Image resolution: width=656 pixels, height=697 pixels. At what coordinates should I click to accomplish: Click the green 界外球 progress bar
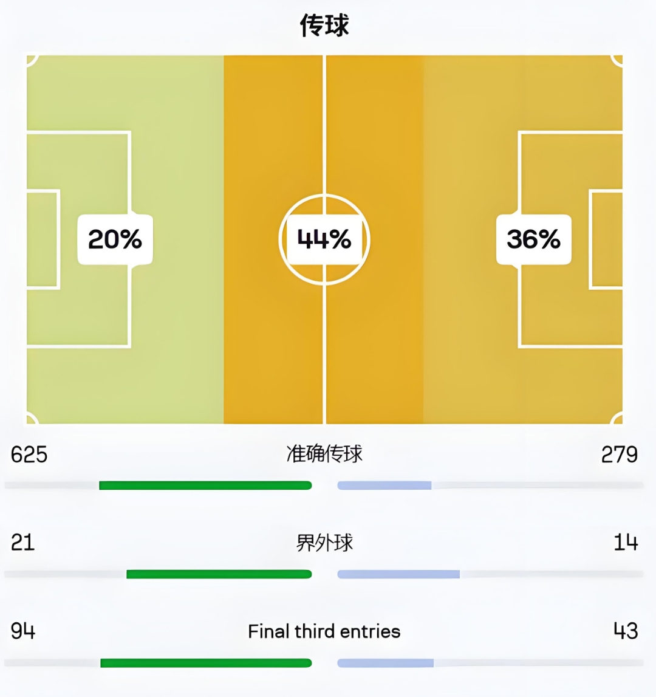pyautogui.click(x=219, y=574)
